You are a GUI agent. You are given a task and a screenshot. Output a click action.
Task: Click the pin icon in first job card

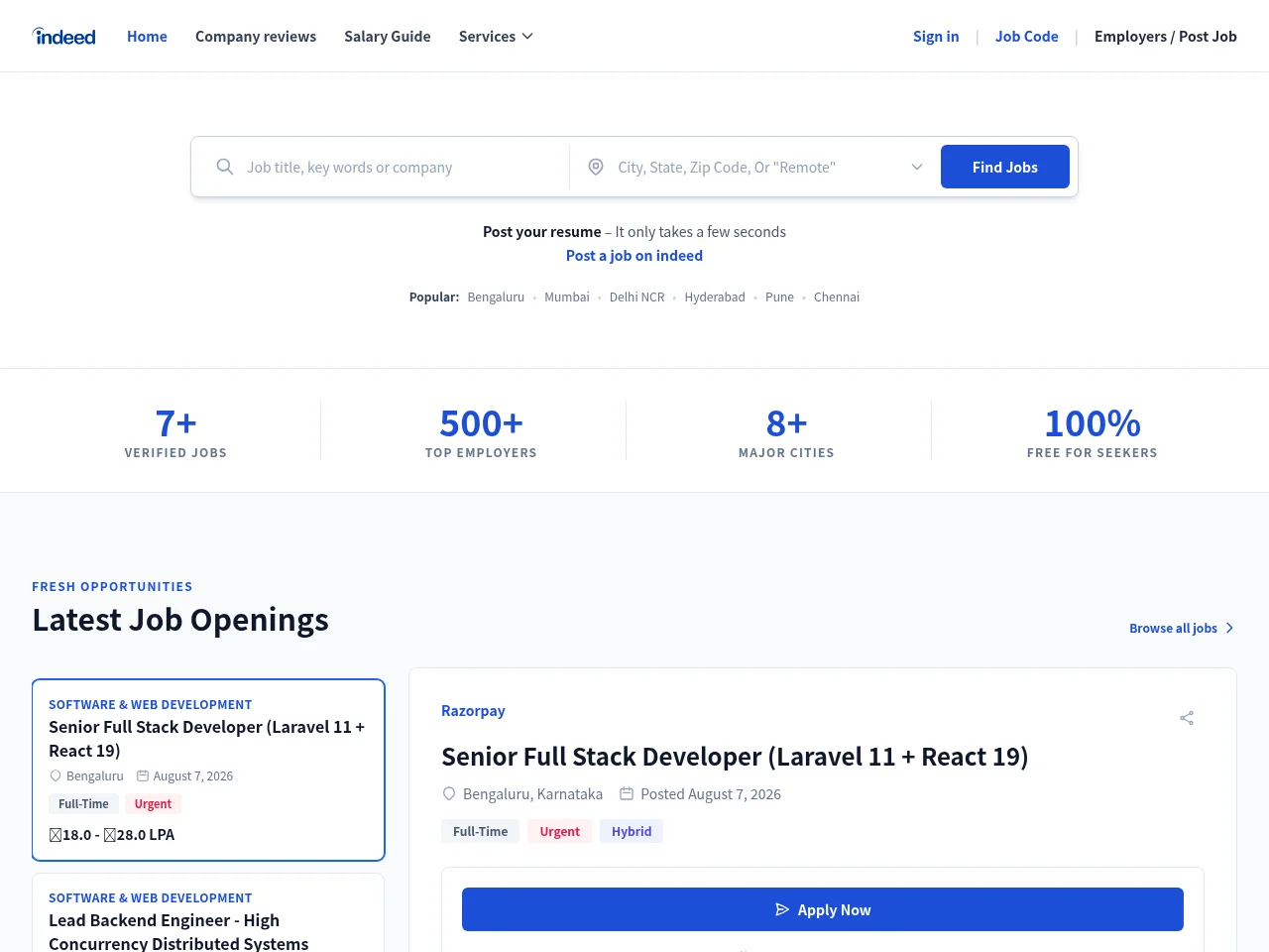[56, 775]
